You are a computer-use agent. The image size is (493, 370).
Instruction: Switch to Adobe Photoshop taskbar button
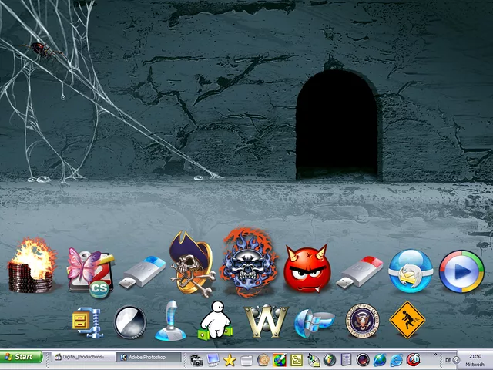[x=144, y=358]
